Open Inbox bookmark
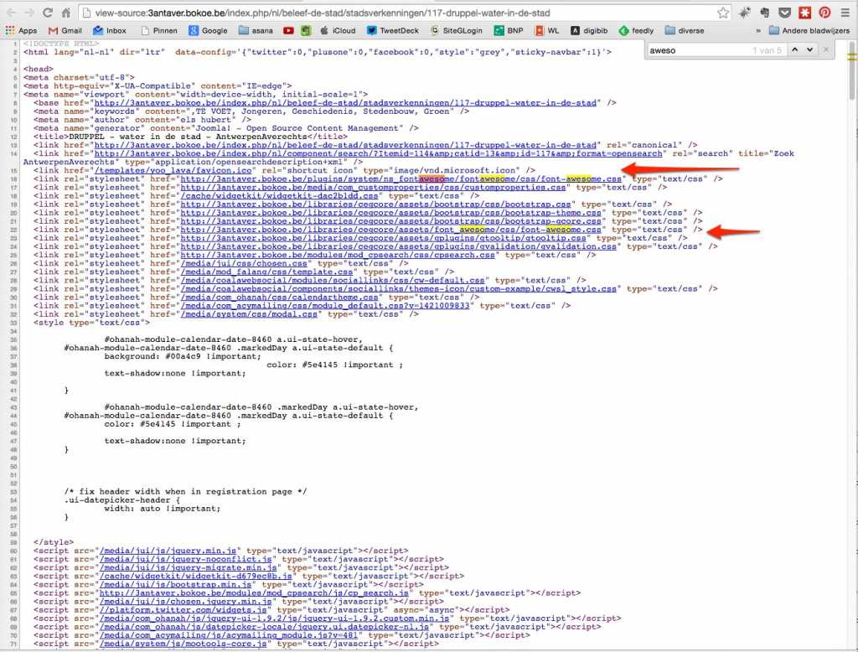The height and width of the screenshot is (652, 858). pos(110,31)
